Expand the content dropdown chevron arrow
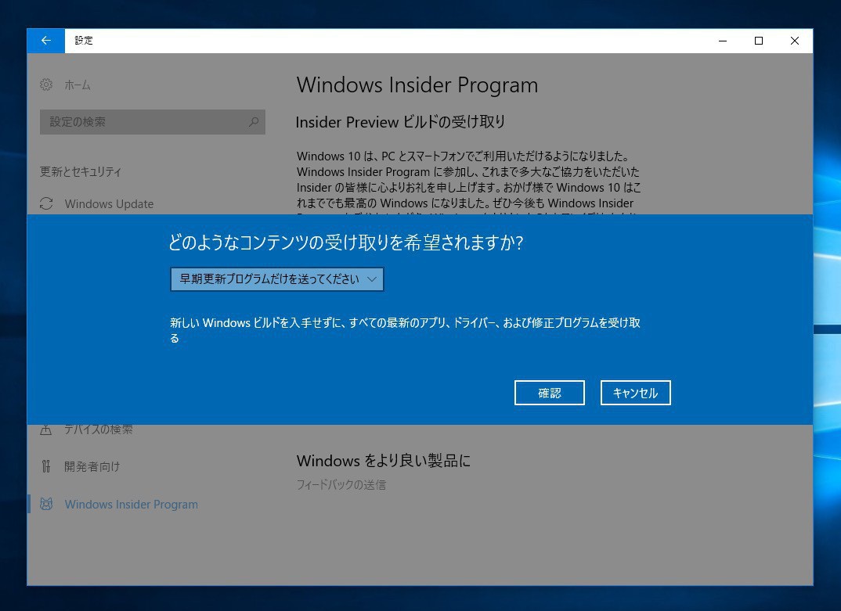Viewport: 841px width, 611px height. click(x=372, y=279)
